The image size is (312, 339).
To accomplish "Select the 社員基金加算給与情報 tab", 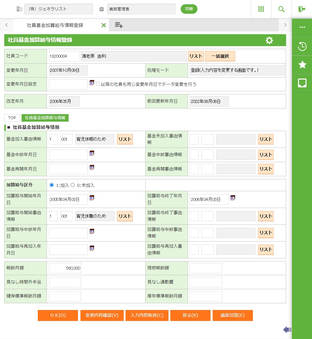I will click(45, 118).
